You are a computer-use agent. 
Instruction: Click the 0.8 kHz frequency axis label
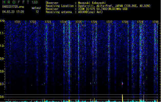2,71
